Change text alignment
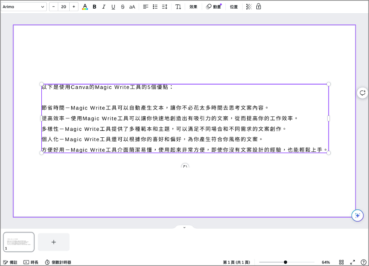This screenshot has width=369, height=266. click(146, 7)
